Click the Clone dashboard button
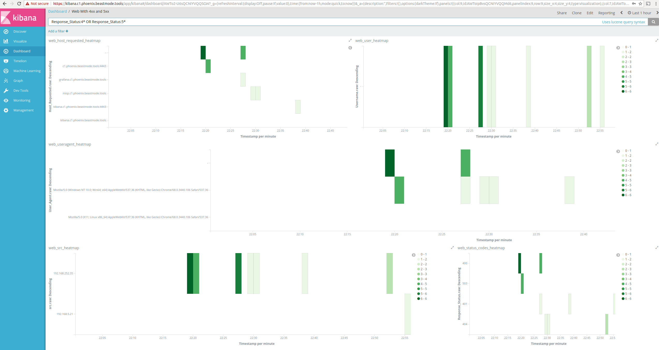Viewport: 659px width, 350px height. pos(576,13)
